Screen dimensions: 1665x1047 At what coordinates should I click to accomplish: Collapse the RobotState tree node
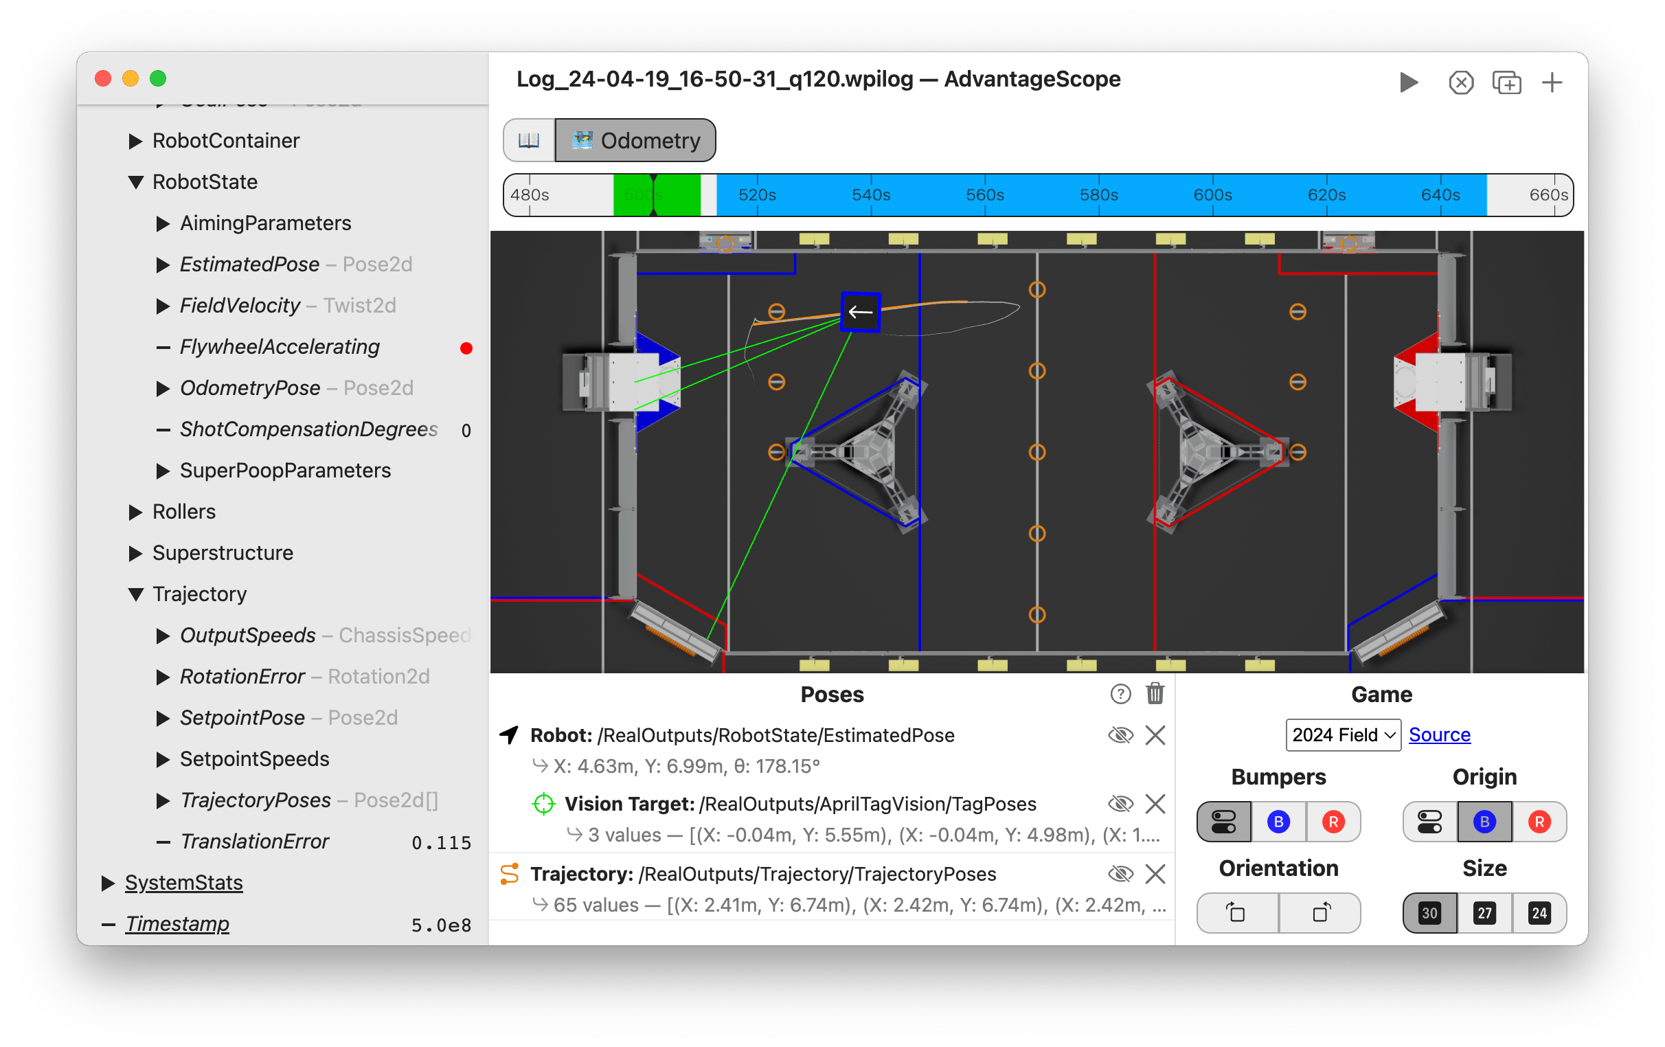click(x=135, y=183)
